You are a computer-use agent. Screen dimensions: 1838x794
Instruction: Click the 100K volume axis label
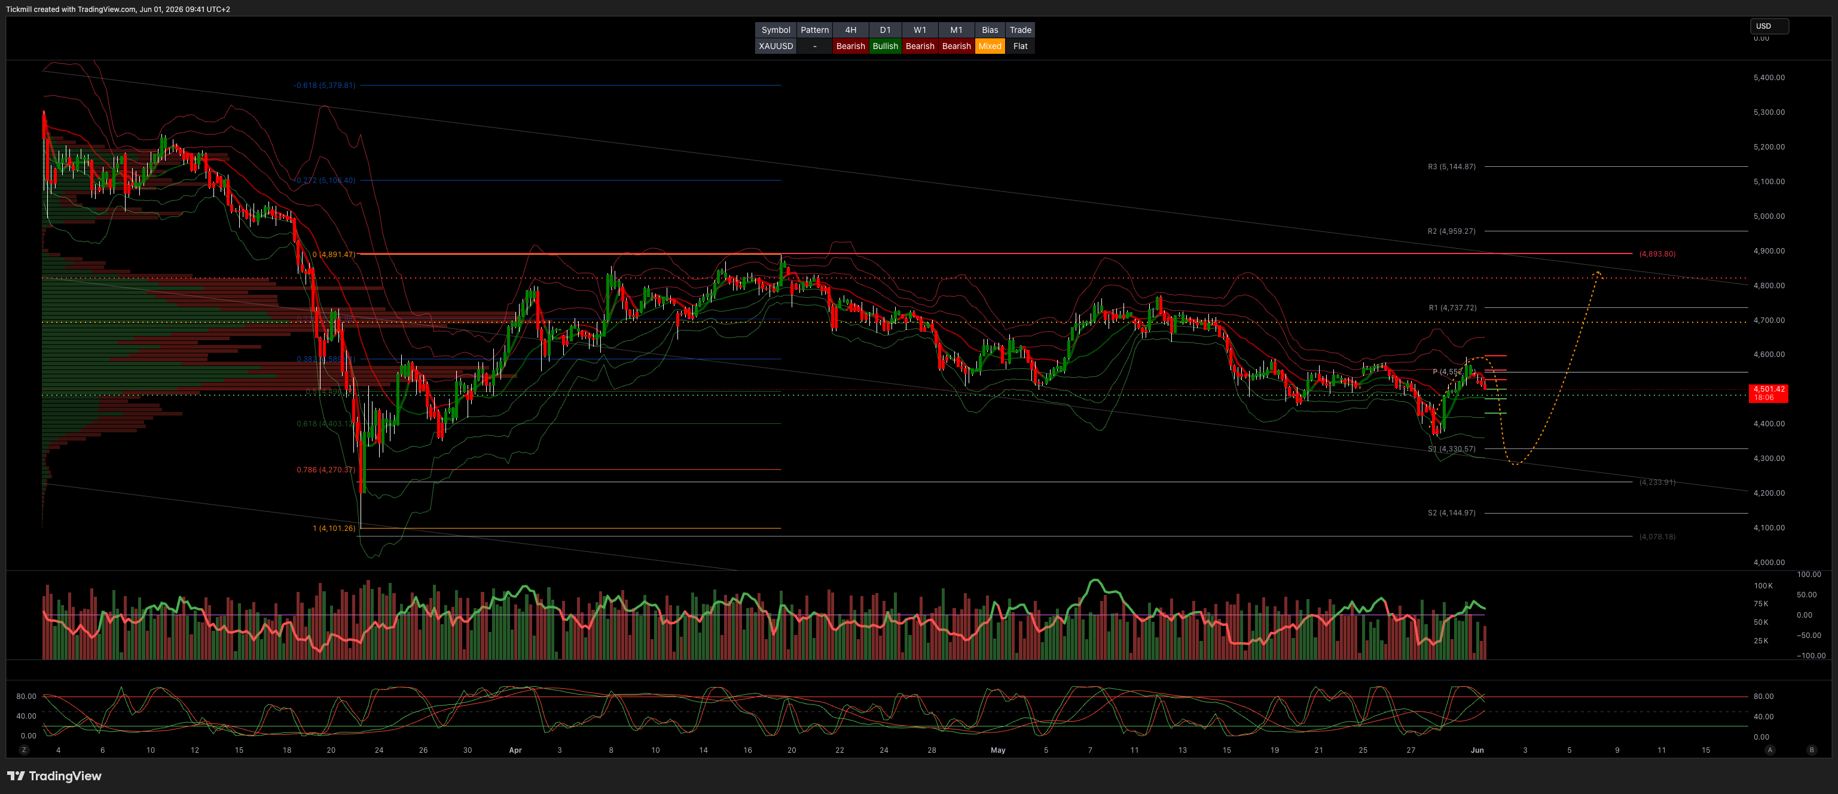pyautogui.click(x=1763, y=586)
